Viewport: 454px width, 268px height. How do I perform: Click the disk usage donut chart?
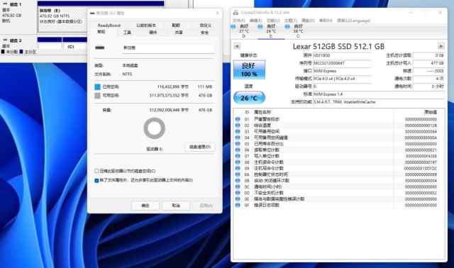click(x=155, y=128)
